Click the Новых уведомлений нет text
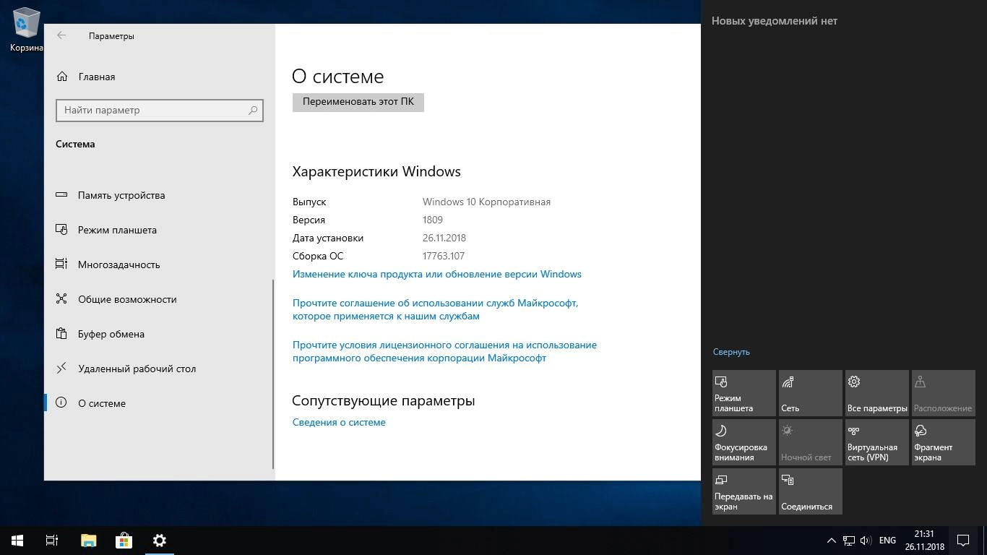The image size is (987, 555). (775, 21)
